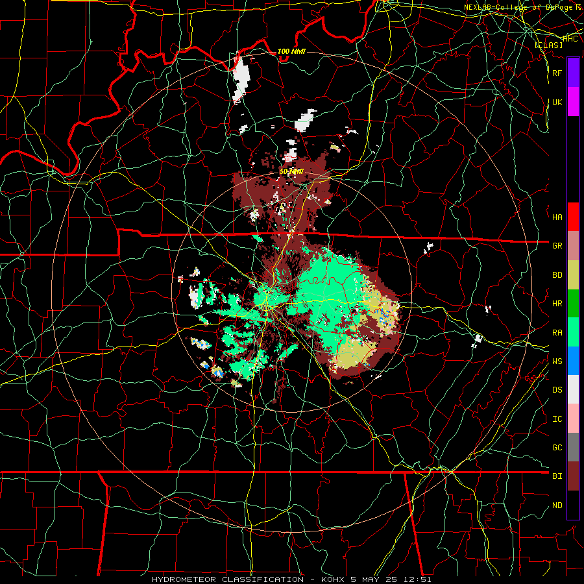Viewport: 584px width, 584px height.
Task: Click the 50 NMI range ring label
Action: [291, 172]
